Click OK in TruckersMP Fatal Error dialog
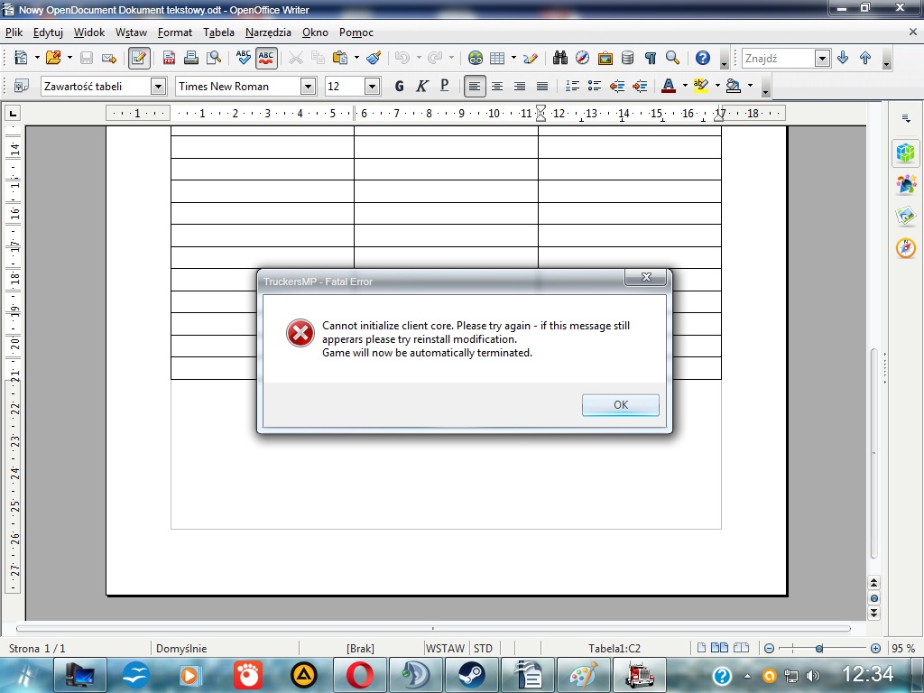 click(621, 405)
